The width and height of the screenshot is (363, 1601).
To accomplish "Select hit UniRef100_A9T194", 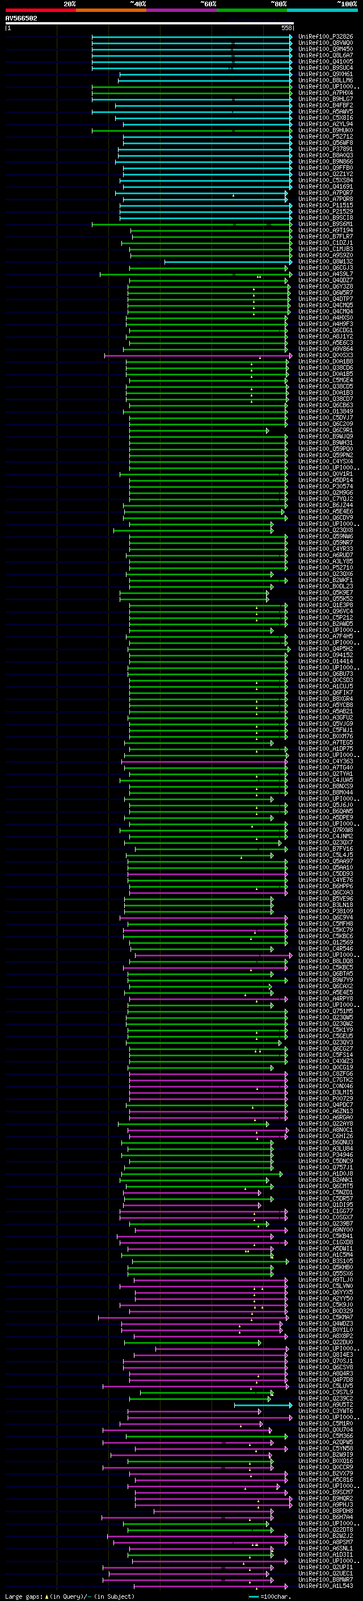I will tap(325, 230).
